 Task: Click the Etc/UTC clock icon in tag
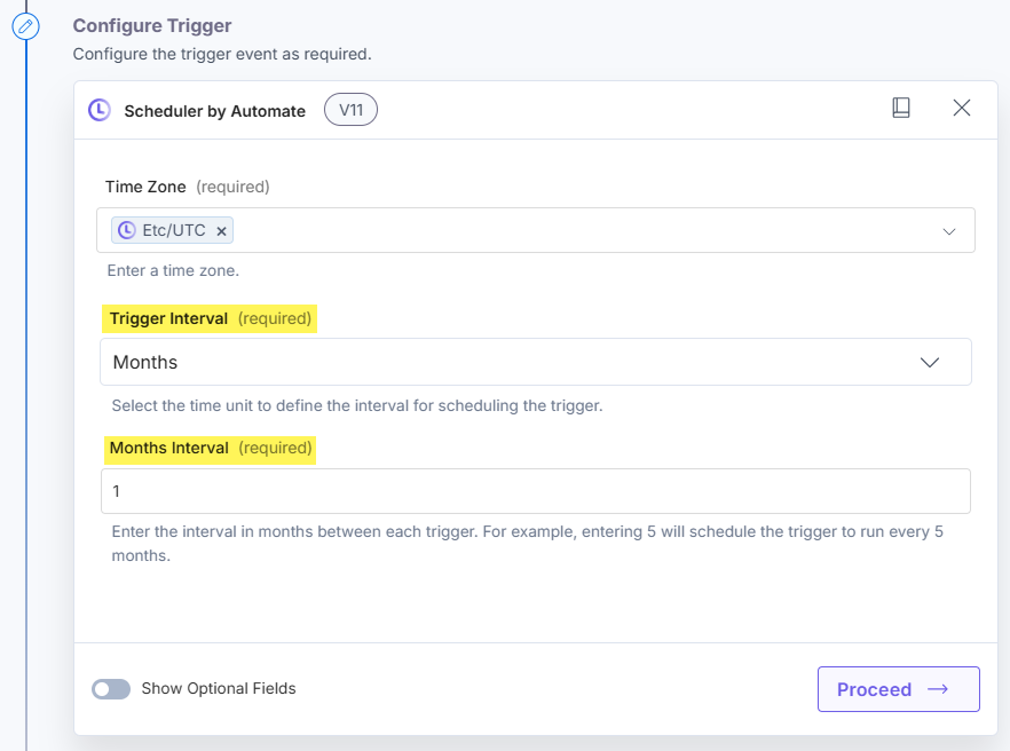click(x=127, y=230)
